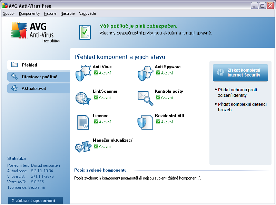Image resolution: width=276 pixels, height=205 pixels.
Task: Click Váš počítač je plně zabezpečen heading
Action: 138,26
